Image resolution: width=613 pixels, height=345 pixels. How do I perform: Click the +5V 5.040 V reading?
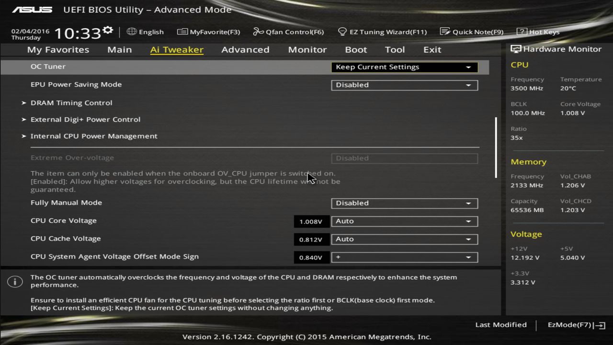(x=572, y=258)
